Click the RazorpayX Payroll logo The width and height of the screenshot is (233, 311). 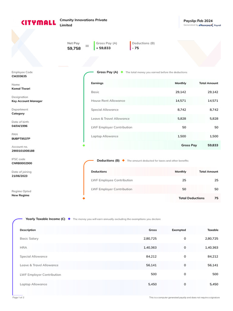[x=210, y=25]
